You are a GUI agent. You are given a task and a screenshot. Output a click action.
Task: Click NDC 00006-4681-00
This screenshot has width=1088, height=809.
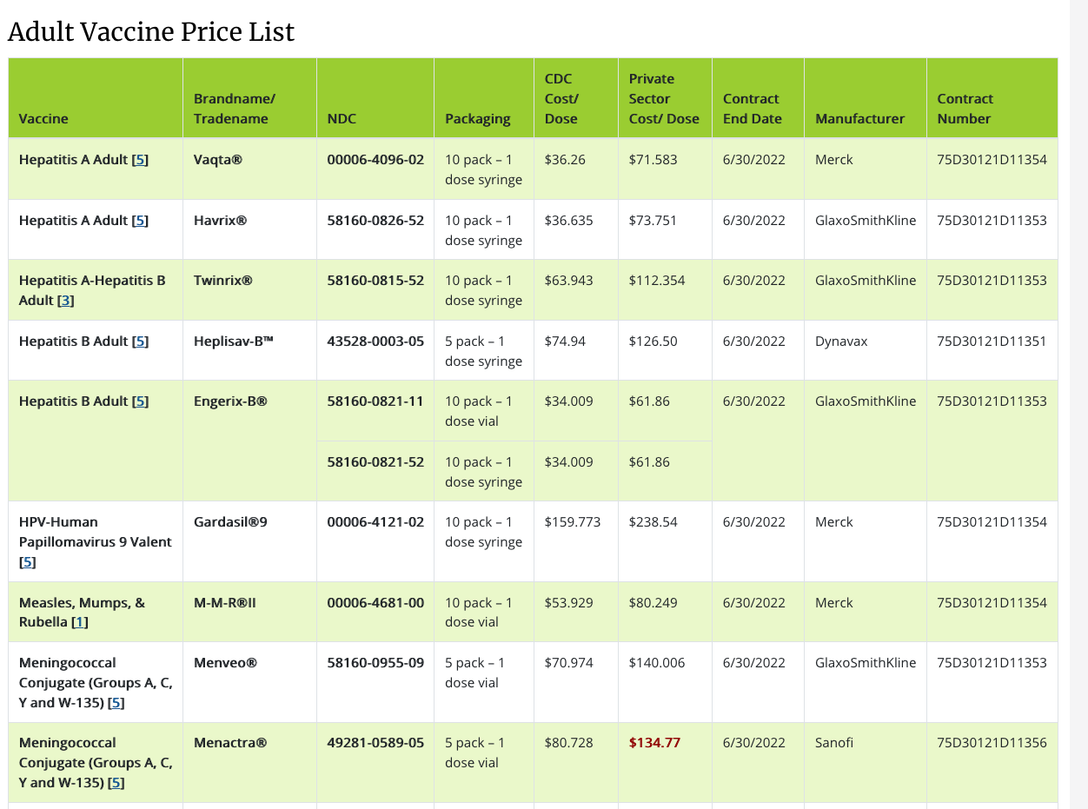point(375,603)
